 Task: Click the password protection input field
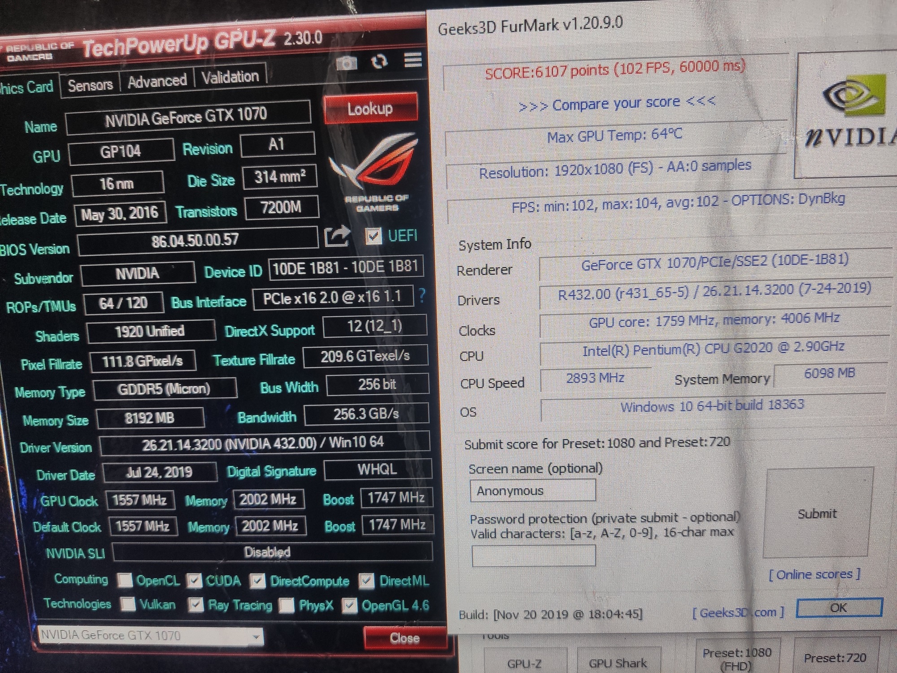pos(534,556)
